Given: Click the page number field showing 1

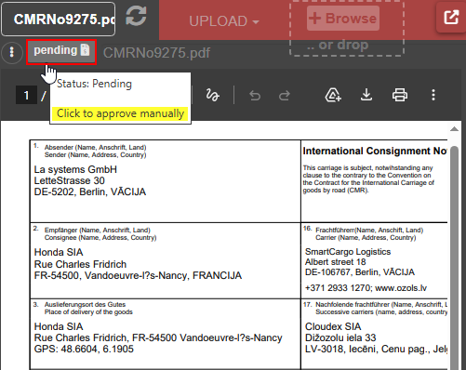Looking at the screenshot, I should pyautogui.click(x=26, y=95).
